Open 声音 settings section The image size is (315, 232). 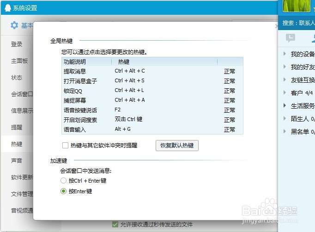pyautogui.click(x=17, y=161)
